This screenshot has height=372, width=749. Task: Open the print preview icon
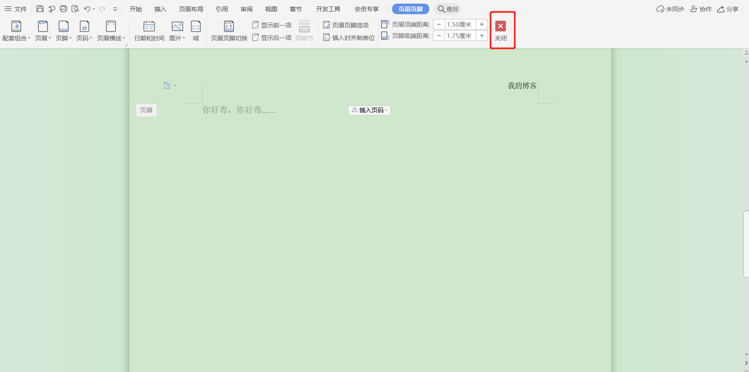[75, 8]
